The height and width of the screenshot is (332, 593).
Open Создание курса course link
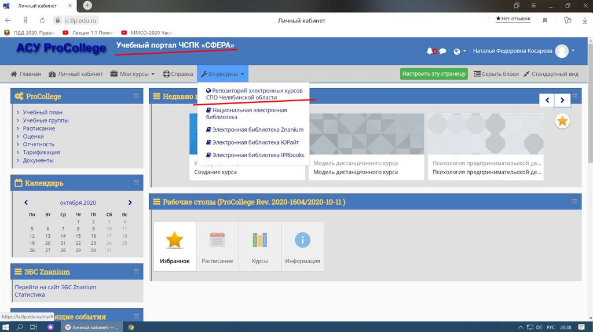point(215,172)
